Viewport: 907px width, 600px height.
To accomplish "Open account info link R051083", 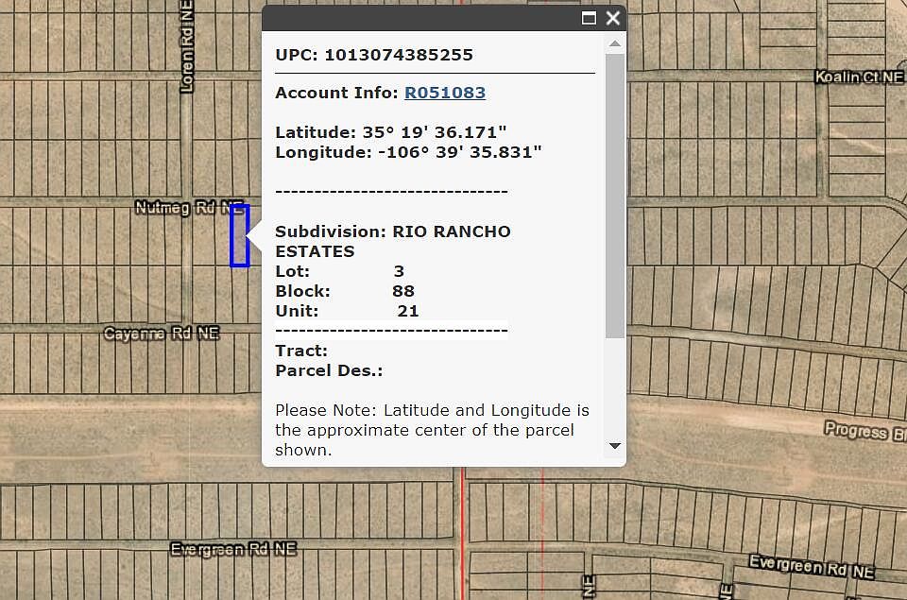I will coord(445,93).
